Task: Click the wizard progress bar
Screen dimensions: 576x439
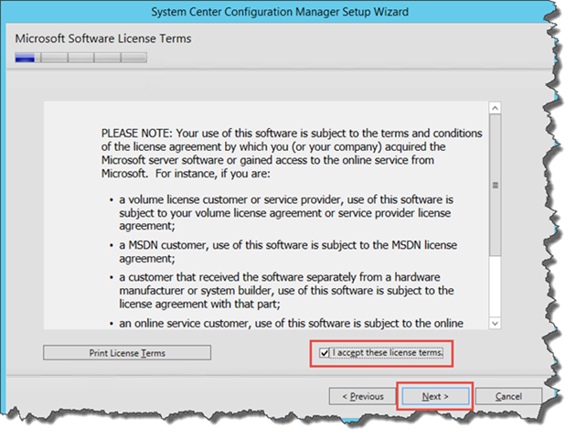Action: (80, 58)
